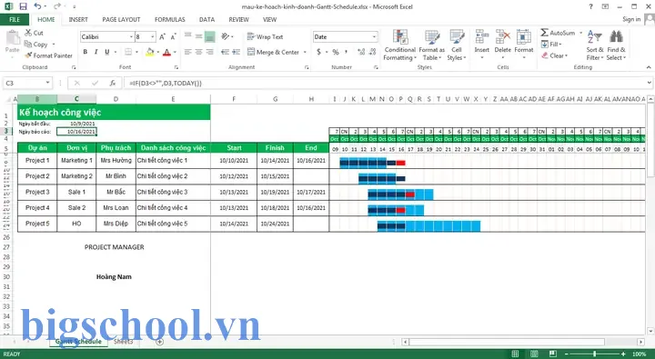The width and height of the screenshot is (655, 359).
Task: Toggle Align Left for the cell
Action: click(188, 52)
